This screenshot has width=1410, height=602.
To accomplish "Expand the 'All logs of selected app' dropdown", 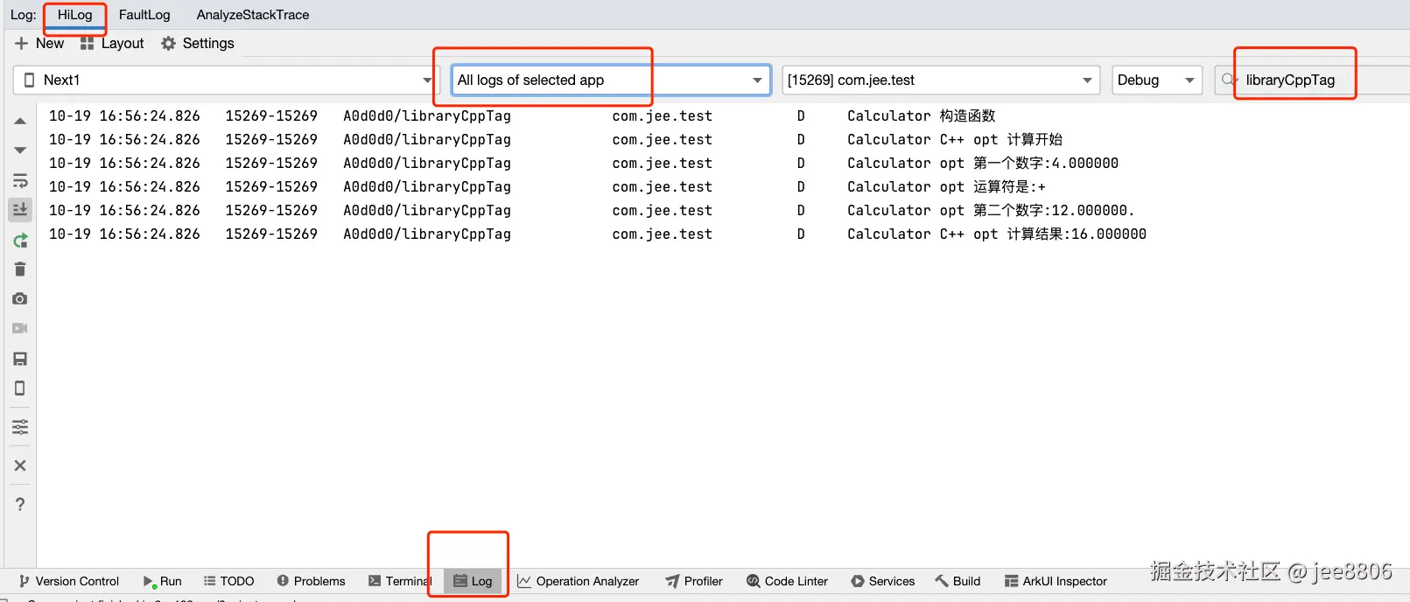I will pos(611,80).
